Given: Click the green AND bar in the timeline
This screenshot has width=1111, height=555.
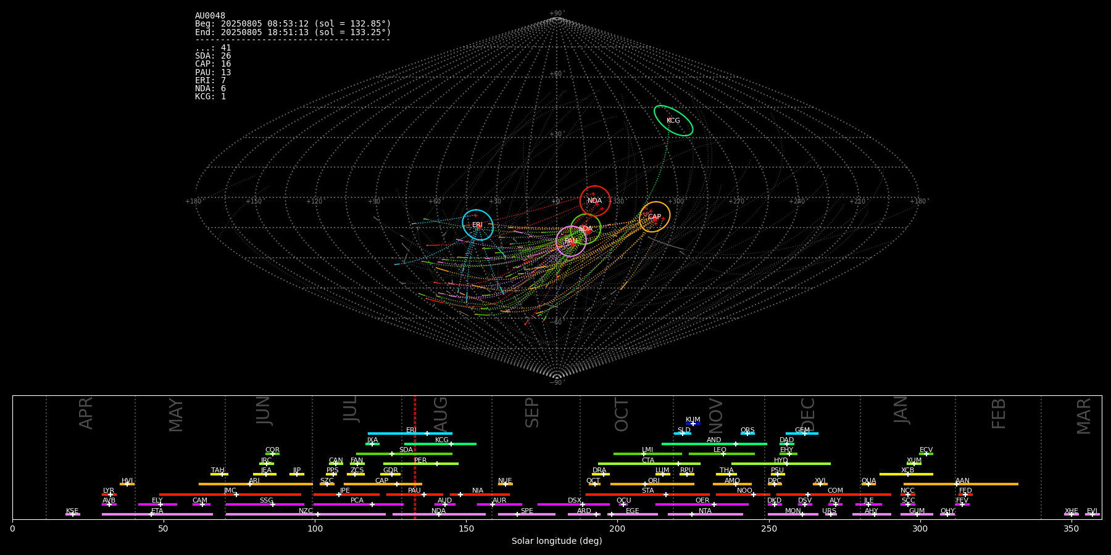Looking at the screenshot, I should [714, 443].
